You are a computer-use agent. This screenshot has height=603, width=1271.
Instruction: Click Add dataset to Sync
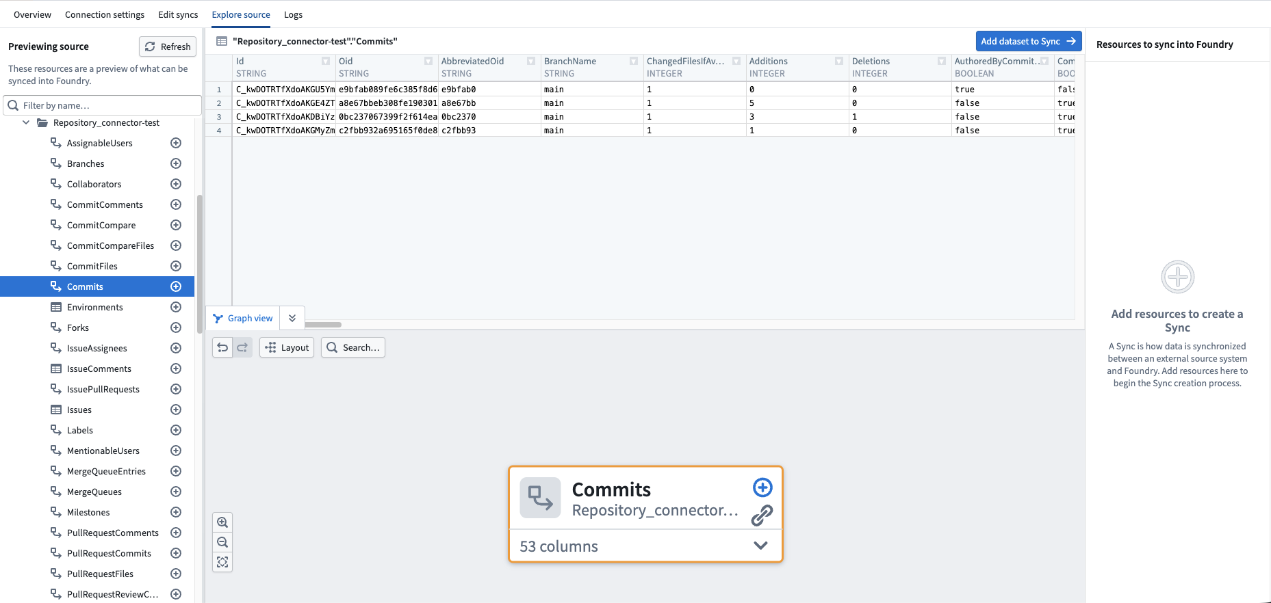click(1029, 41)
